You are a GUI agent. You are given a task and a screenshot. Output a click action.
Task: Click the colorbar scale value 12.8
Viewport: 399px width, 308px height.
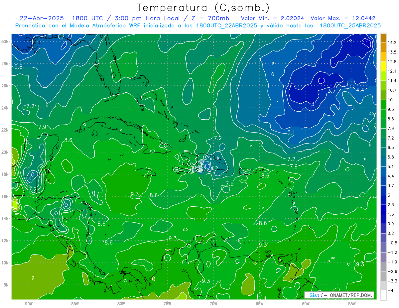(392, 62)
